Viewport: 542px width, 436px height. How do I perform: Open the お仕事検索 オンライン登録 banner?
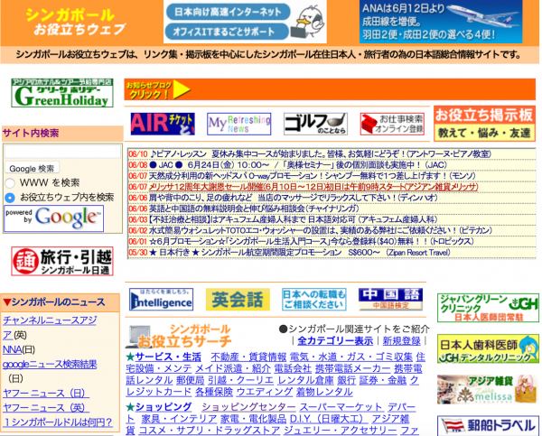[392, 124]
